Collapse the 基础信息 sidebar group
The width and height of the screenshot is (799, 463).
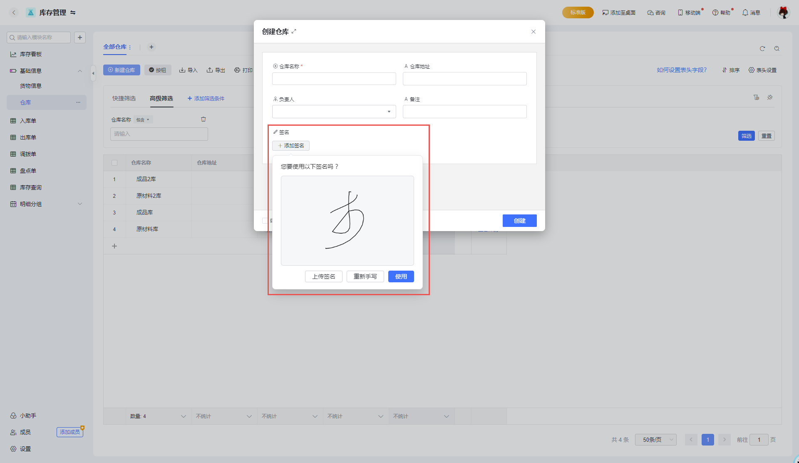(x=80, y=71)
